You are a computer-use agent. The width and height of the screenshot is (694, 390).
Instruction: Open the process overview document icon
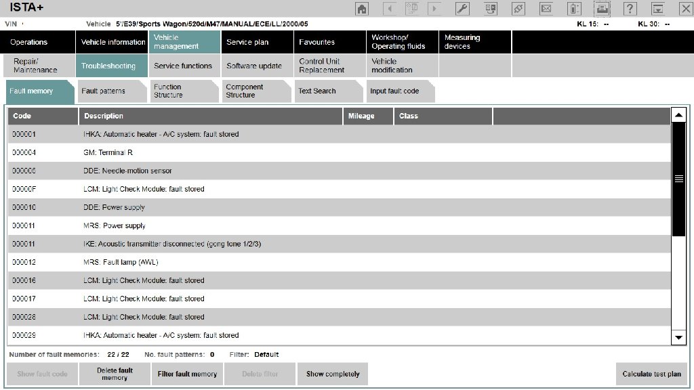click(411, 8)
